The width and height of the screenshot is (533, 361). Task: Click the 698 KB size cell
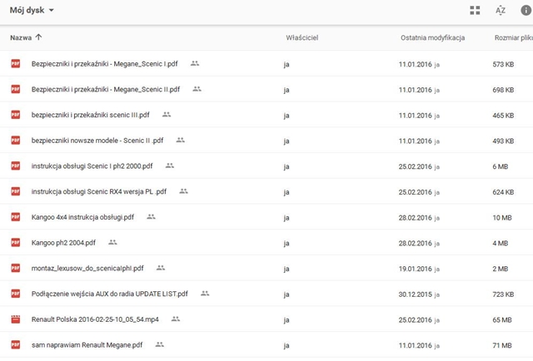(x=503, y=90)
